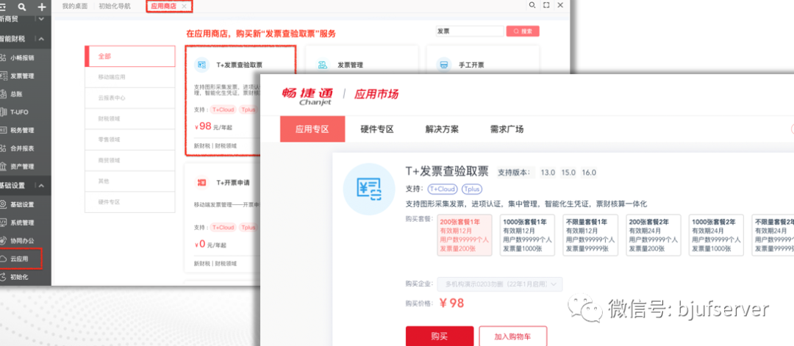Click the T+发票查验取票 card title in store
The height and width of the screenshot is (346, 794).
pyautogui.click(x=240, y=65)
